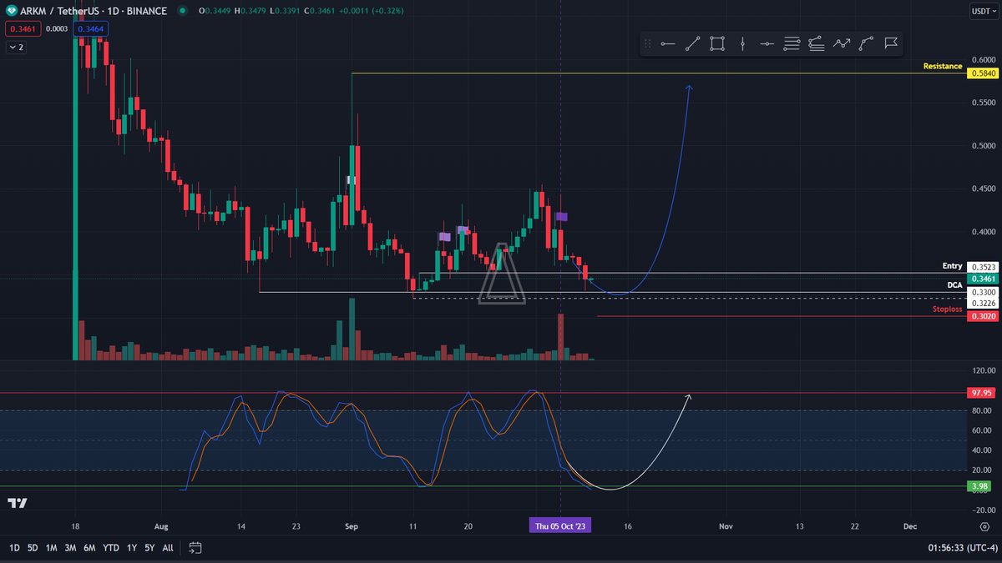The width and height of the screenshot is (1002, 563).
Task: Click the current price tag 0.3461
Action: 981,279
